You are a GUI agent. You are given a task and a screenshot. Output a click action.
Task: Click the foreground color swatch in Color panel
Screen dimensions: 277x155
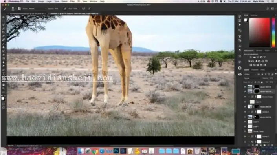pyautogui.click(x=246, y=20)
